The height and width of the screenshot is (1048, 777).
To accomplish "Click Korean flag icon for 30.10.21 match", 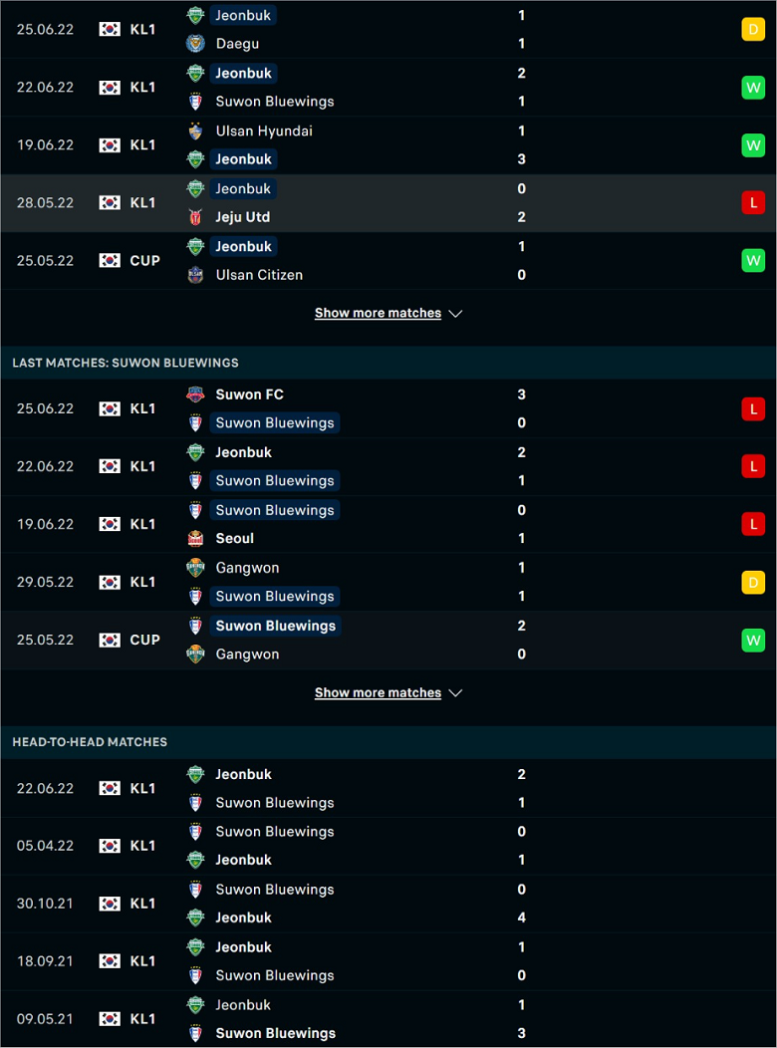I will [x=110, y=904].
